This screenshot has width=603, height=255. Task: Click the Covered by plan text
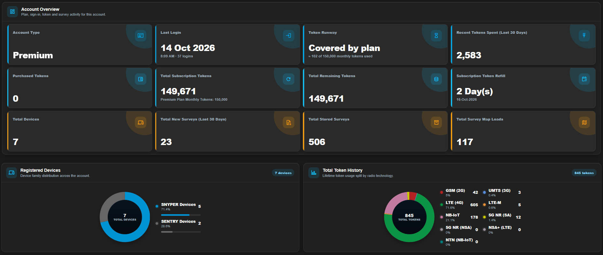pyautogui.click(x=344, y=48)
